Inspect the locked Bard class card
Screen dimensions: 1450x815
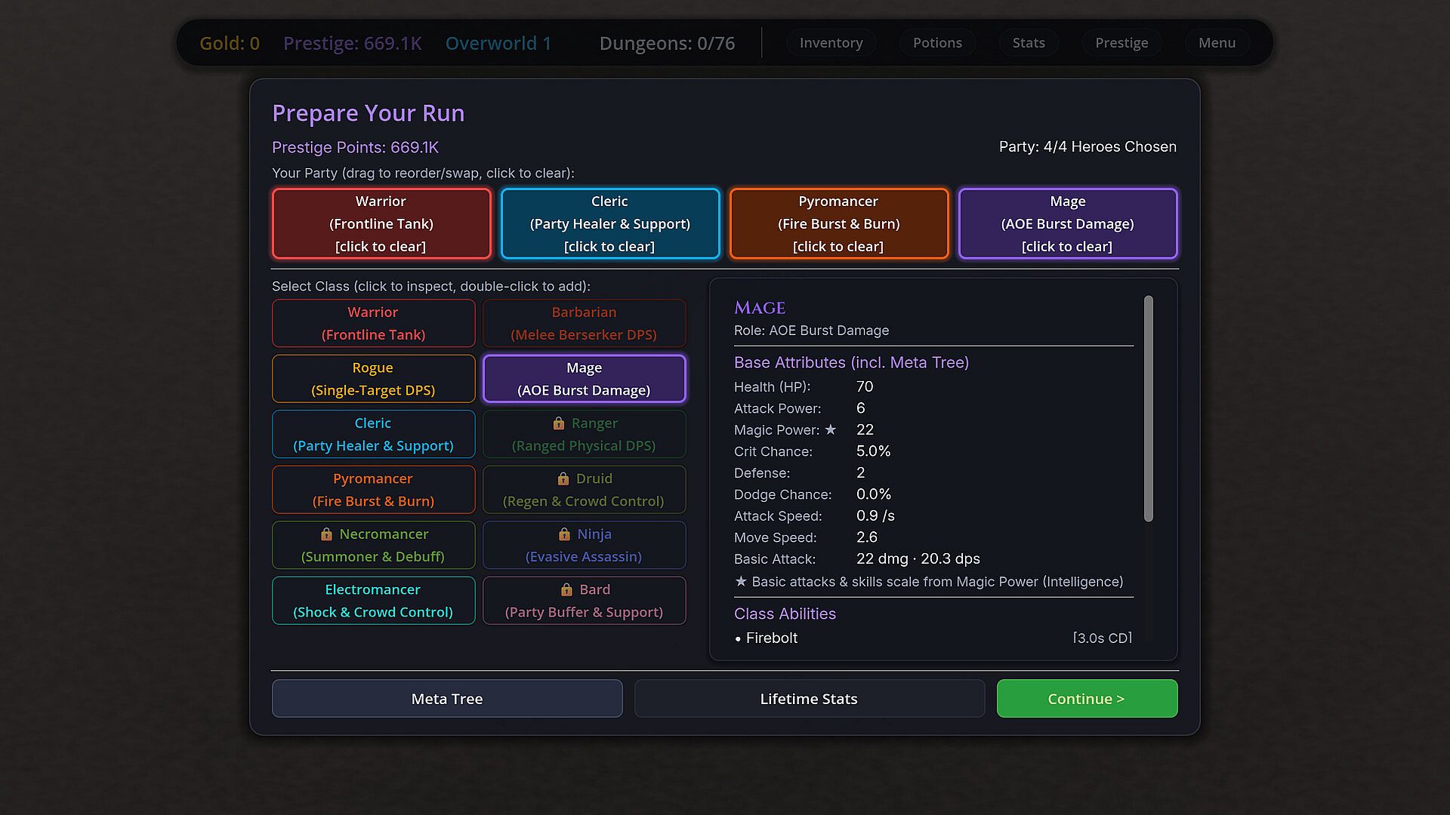pyautogui.click(x=584, y=601)
